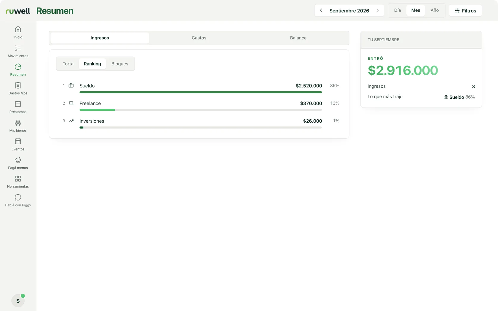Switch period to Día
Viewport: 498px width, 311px height.
[398, 10]
